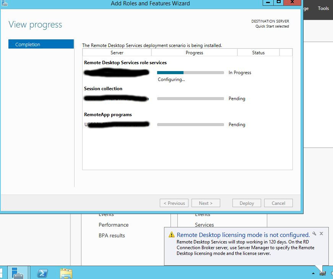Click the Status column header
The width and height of the screenshot is (333, 279).
pos(258,53)
